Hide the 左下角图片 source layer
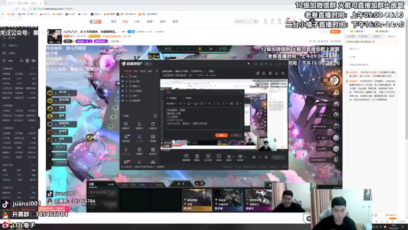 122,91
